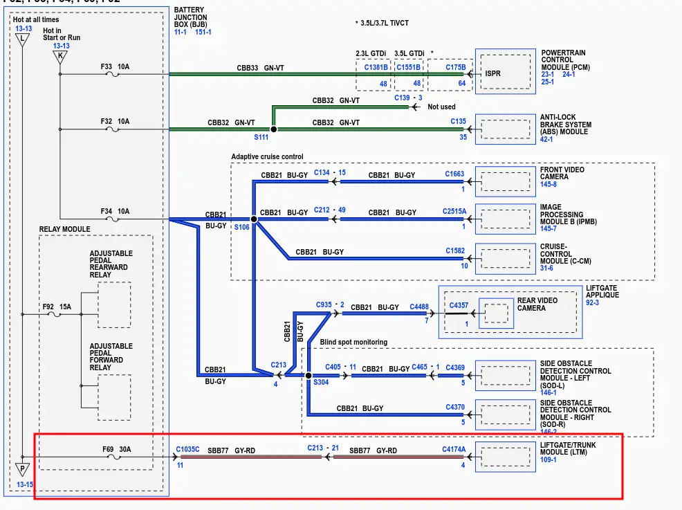Select connector C4174A
The height and width of the screenshot is (510, 682).
[x=454, y=450]
